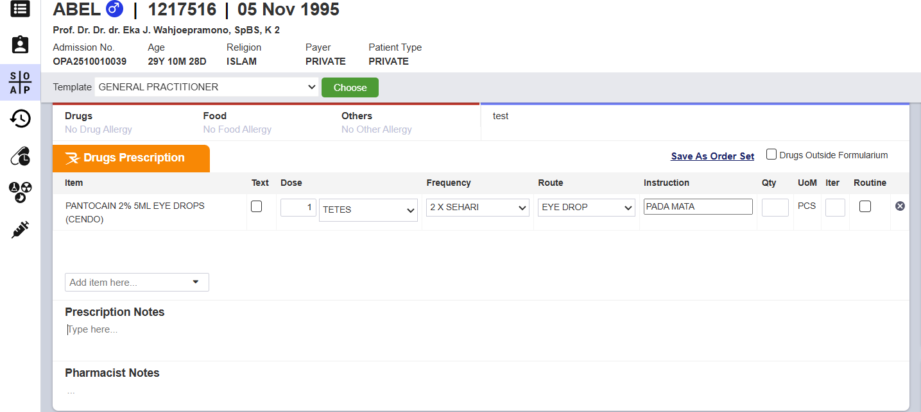This screenshot has width=921, height=412.
Task: Enable Drugs Outside Formularium checkbox
Action: [771, 154]
